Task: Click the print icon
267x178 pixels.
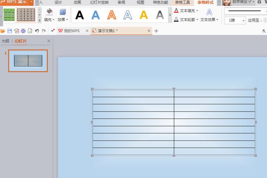Action: click(x=23, y=31)
